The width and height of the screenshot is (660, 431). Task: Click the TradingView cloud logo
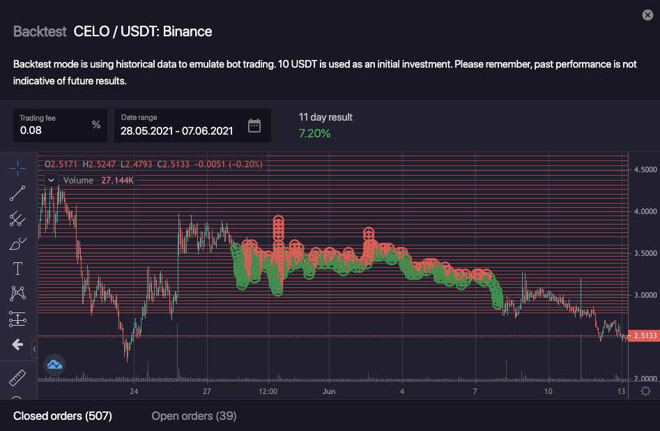(x=54, y=363)
